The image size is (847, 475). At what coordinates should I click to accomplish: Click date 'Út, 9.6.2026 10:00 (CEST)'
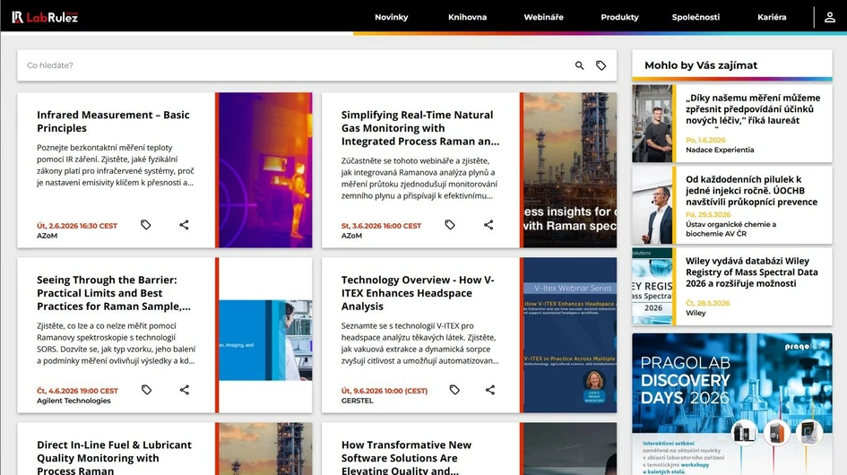[385, 391]
